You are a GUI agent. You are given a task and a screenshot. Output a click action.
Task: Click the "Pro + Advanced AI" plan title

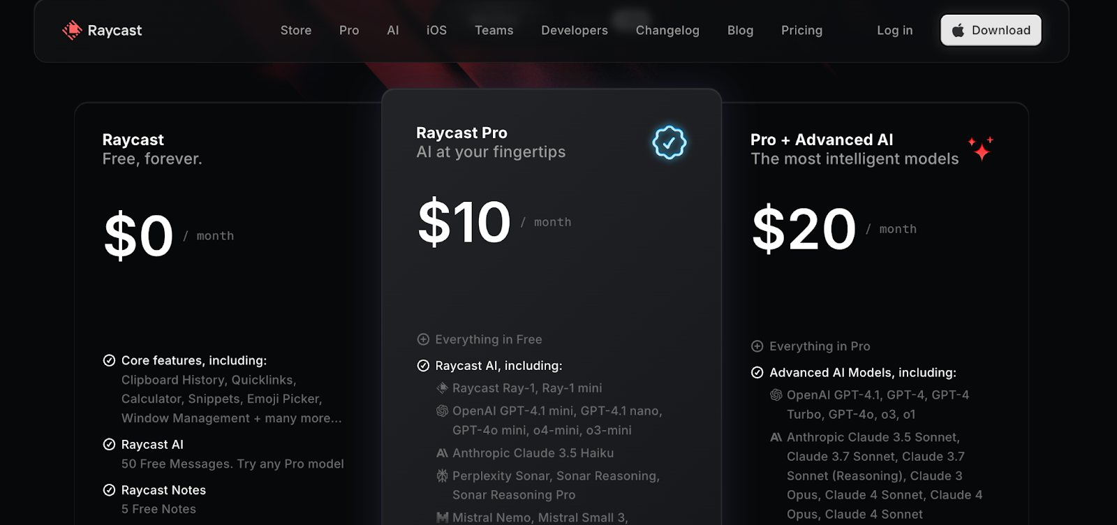pyautogui.click(x=822, y=140)
